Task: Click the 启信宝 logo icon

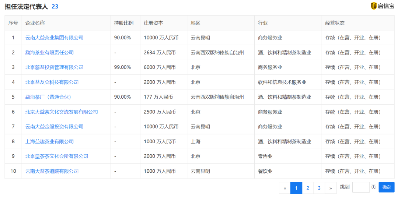Action: 374,6
